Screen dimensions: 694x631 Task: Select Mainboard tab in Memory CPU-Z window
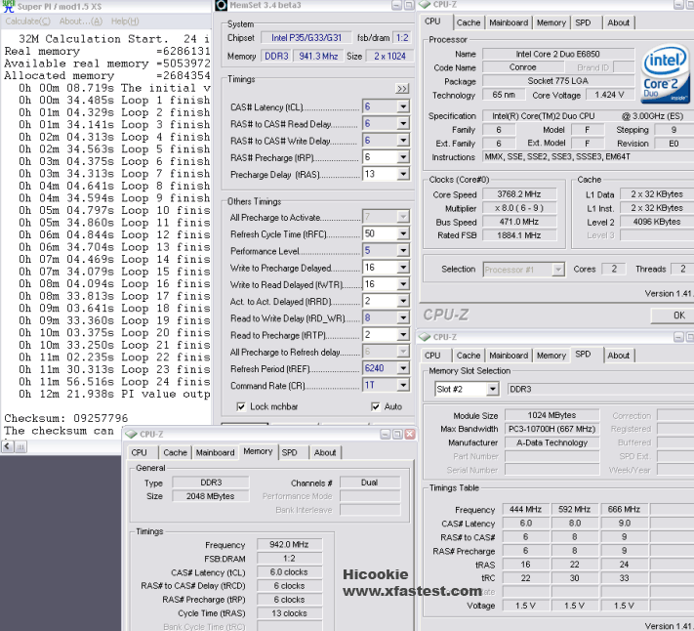pyautogui.click(x=215, y=452)
